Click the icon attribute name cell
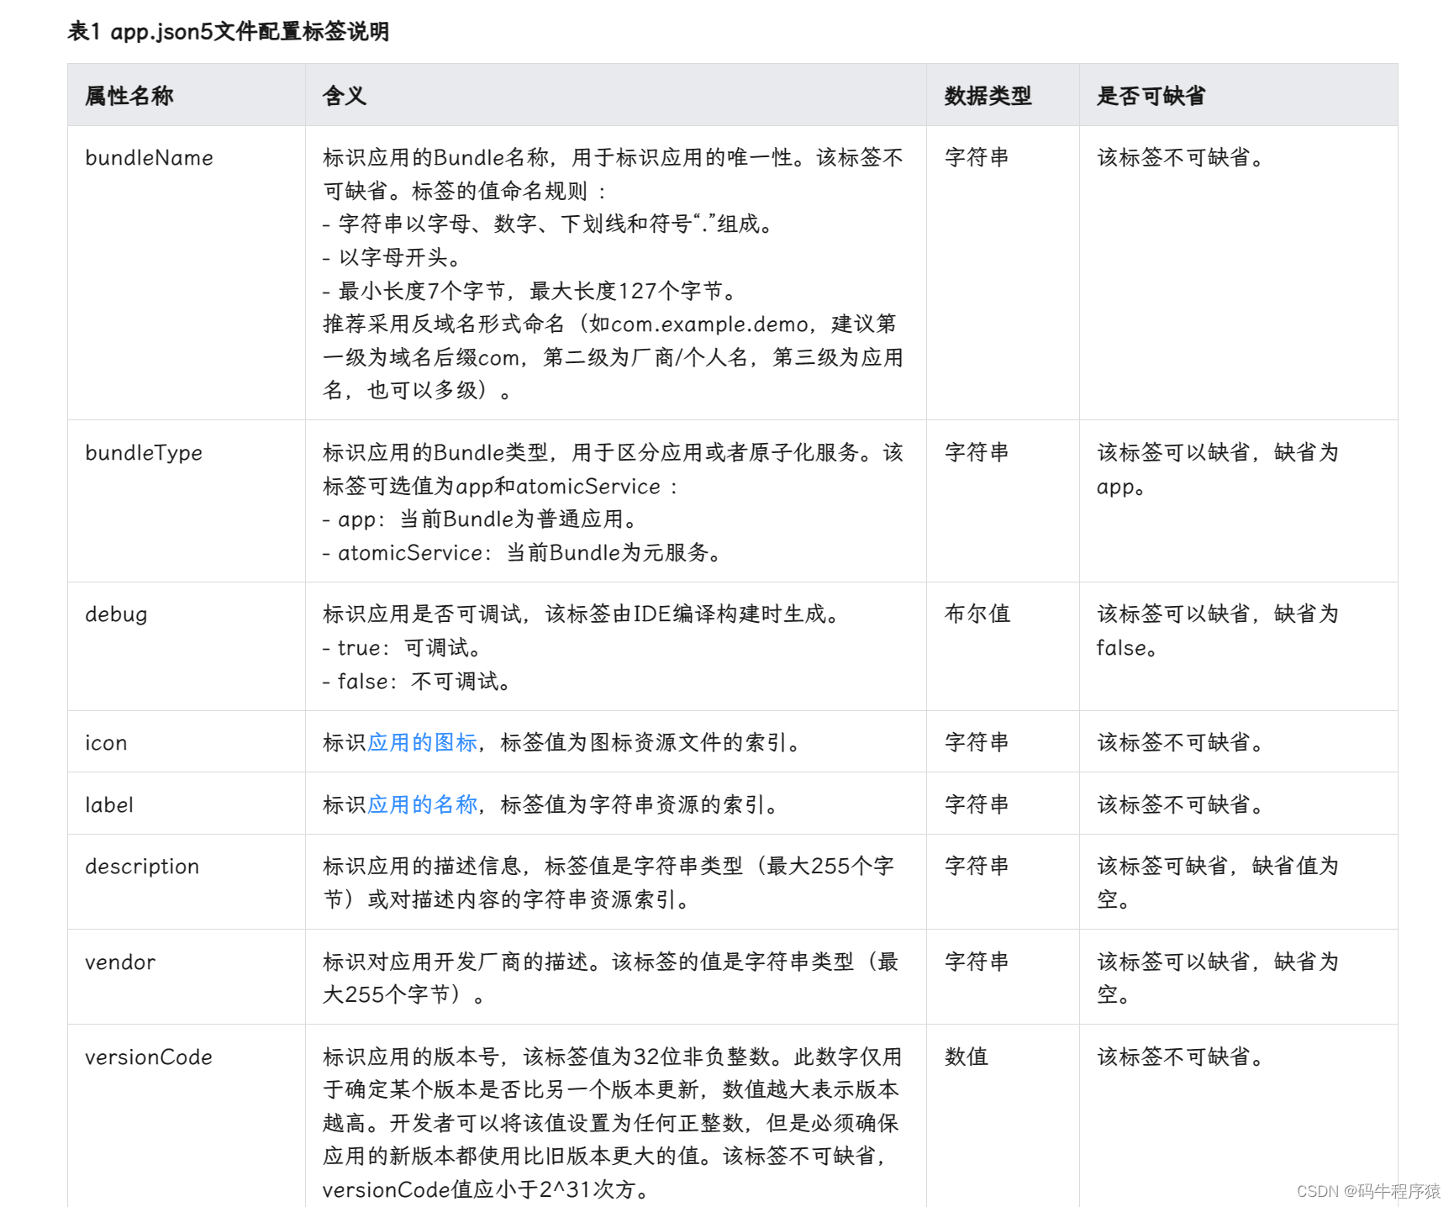 click(x=106, y=743)
